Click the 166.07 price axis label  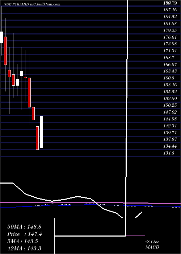click(x=170, y=65)
